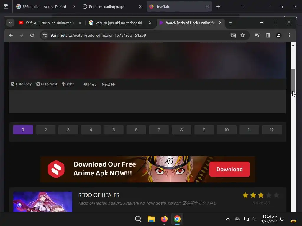Select episode 10

[x=227, y=130]
